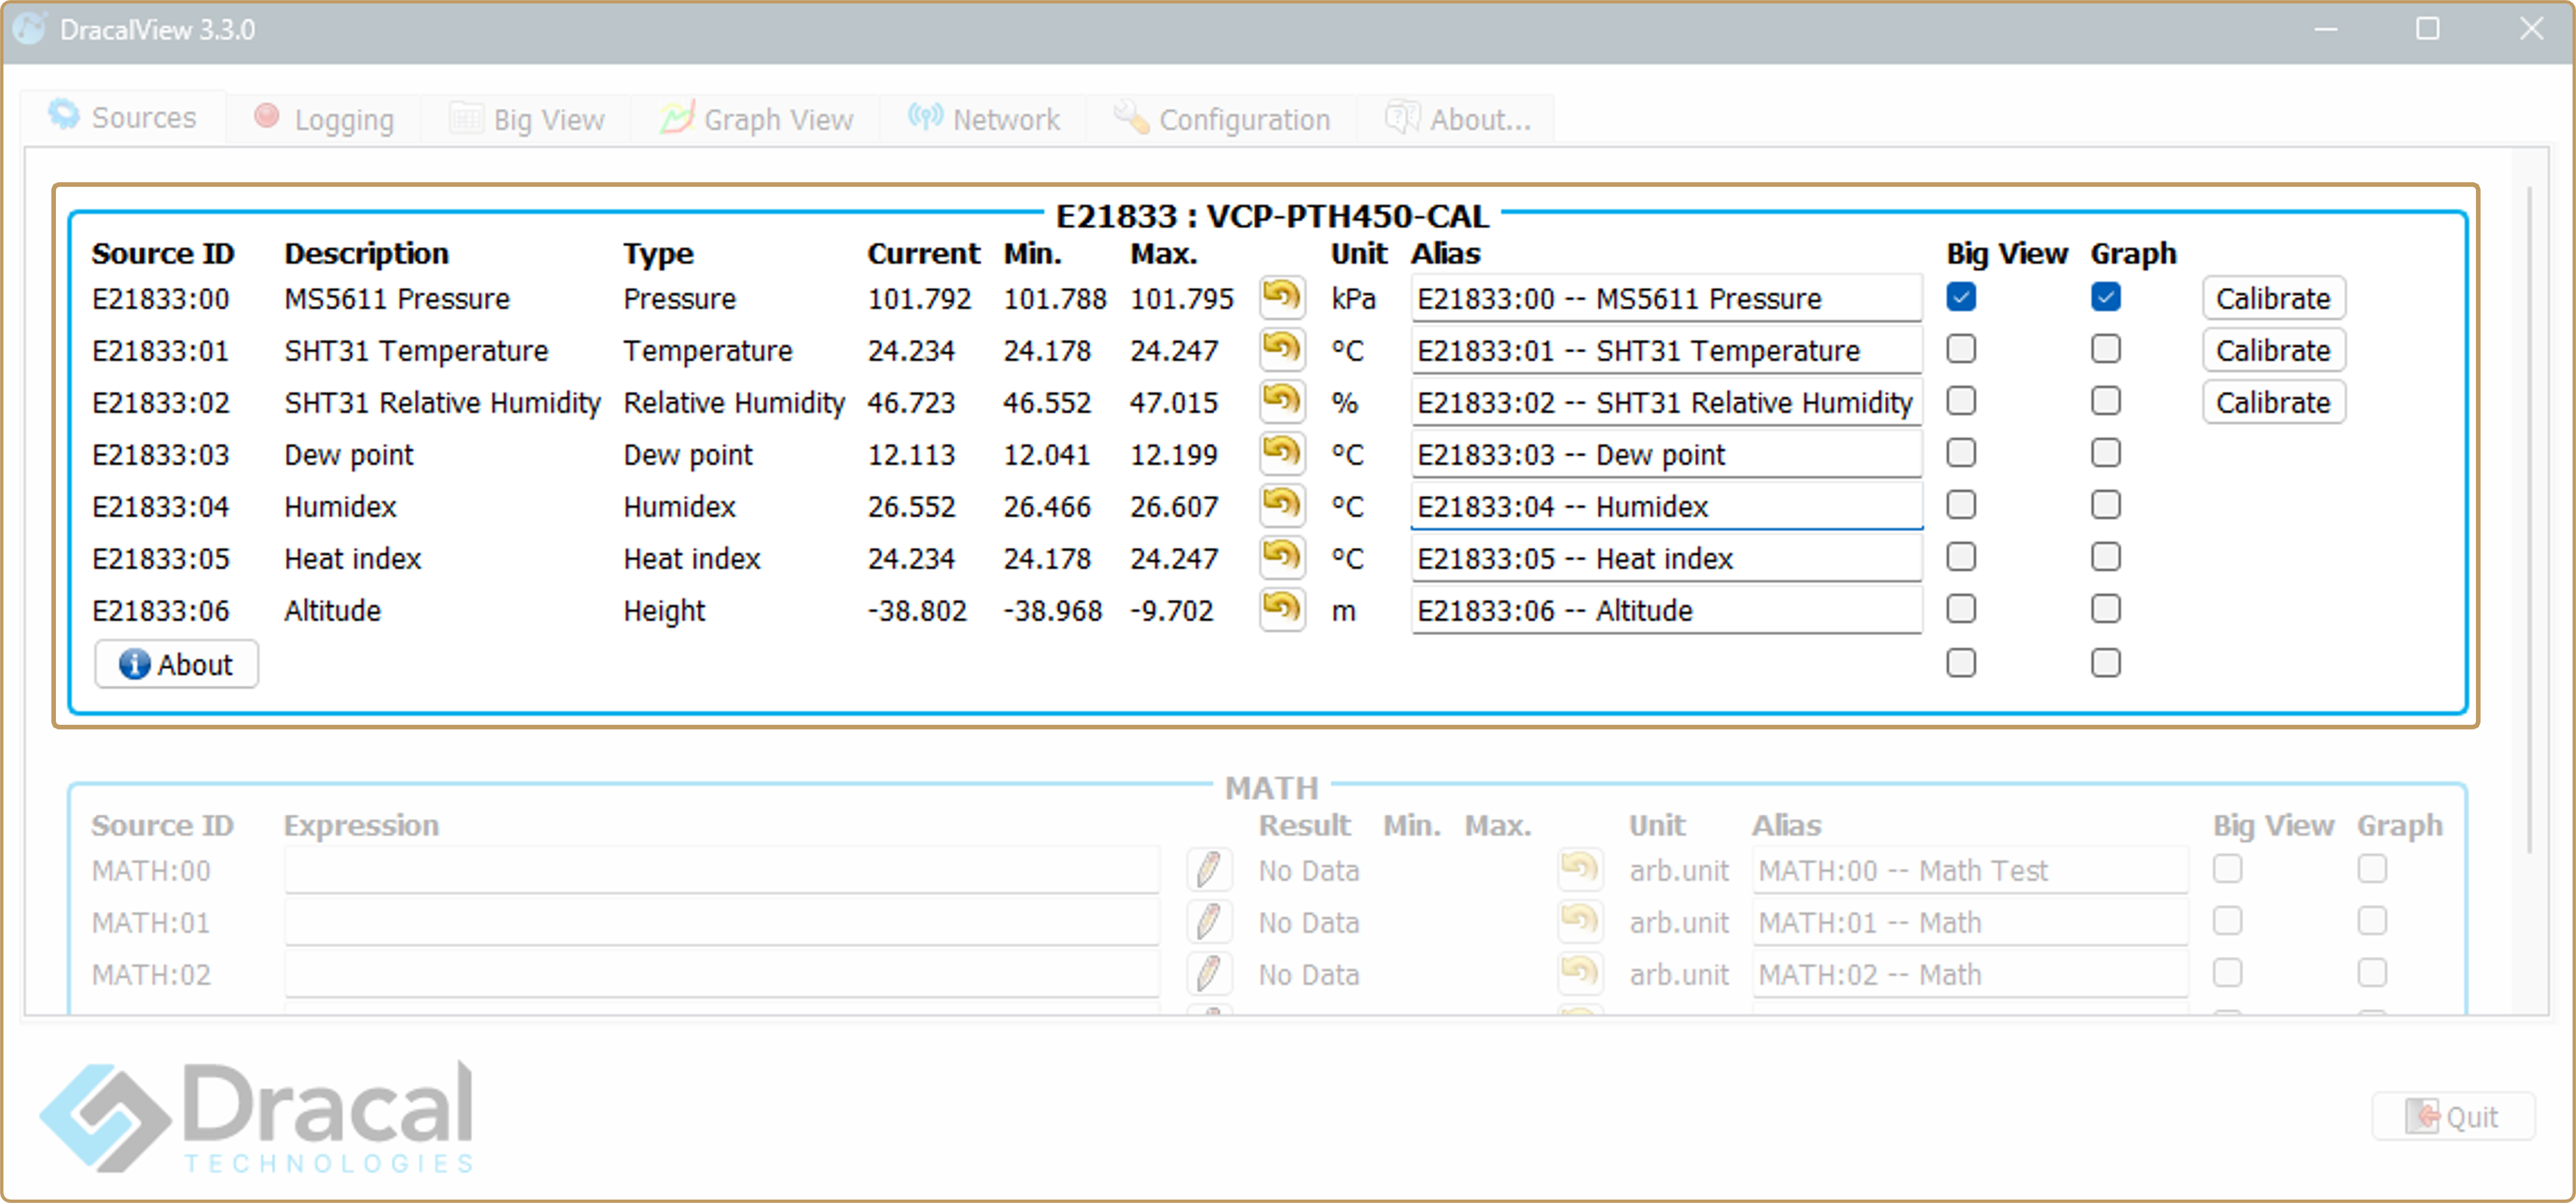Viewport: 2576px width, 1203px height.
Task: Reset min/max for SHT31 Relative Humidity row
Action: (x=1281, y=402)
